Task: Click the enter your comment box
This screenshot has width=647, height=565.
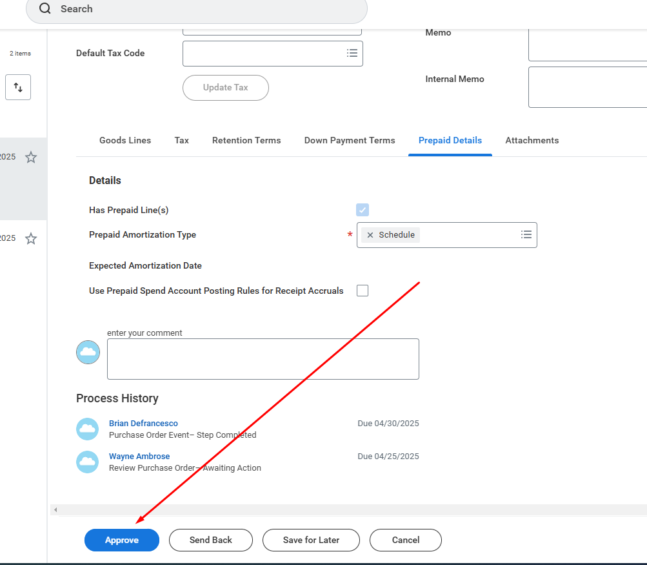Action: coord(263,359)
